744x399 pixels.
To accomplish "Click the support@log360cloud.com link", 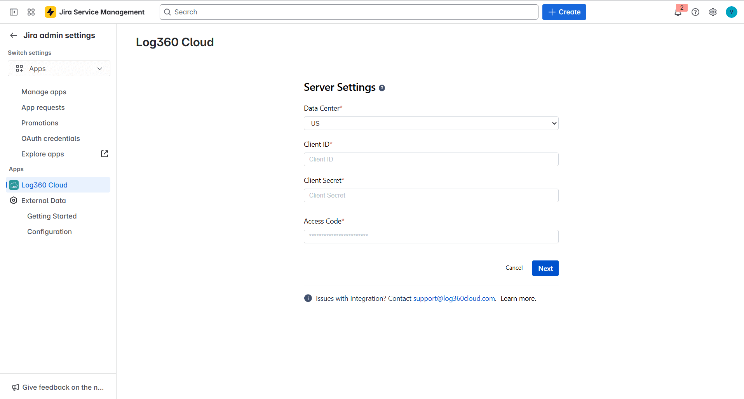I will coord(454,298).
